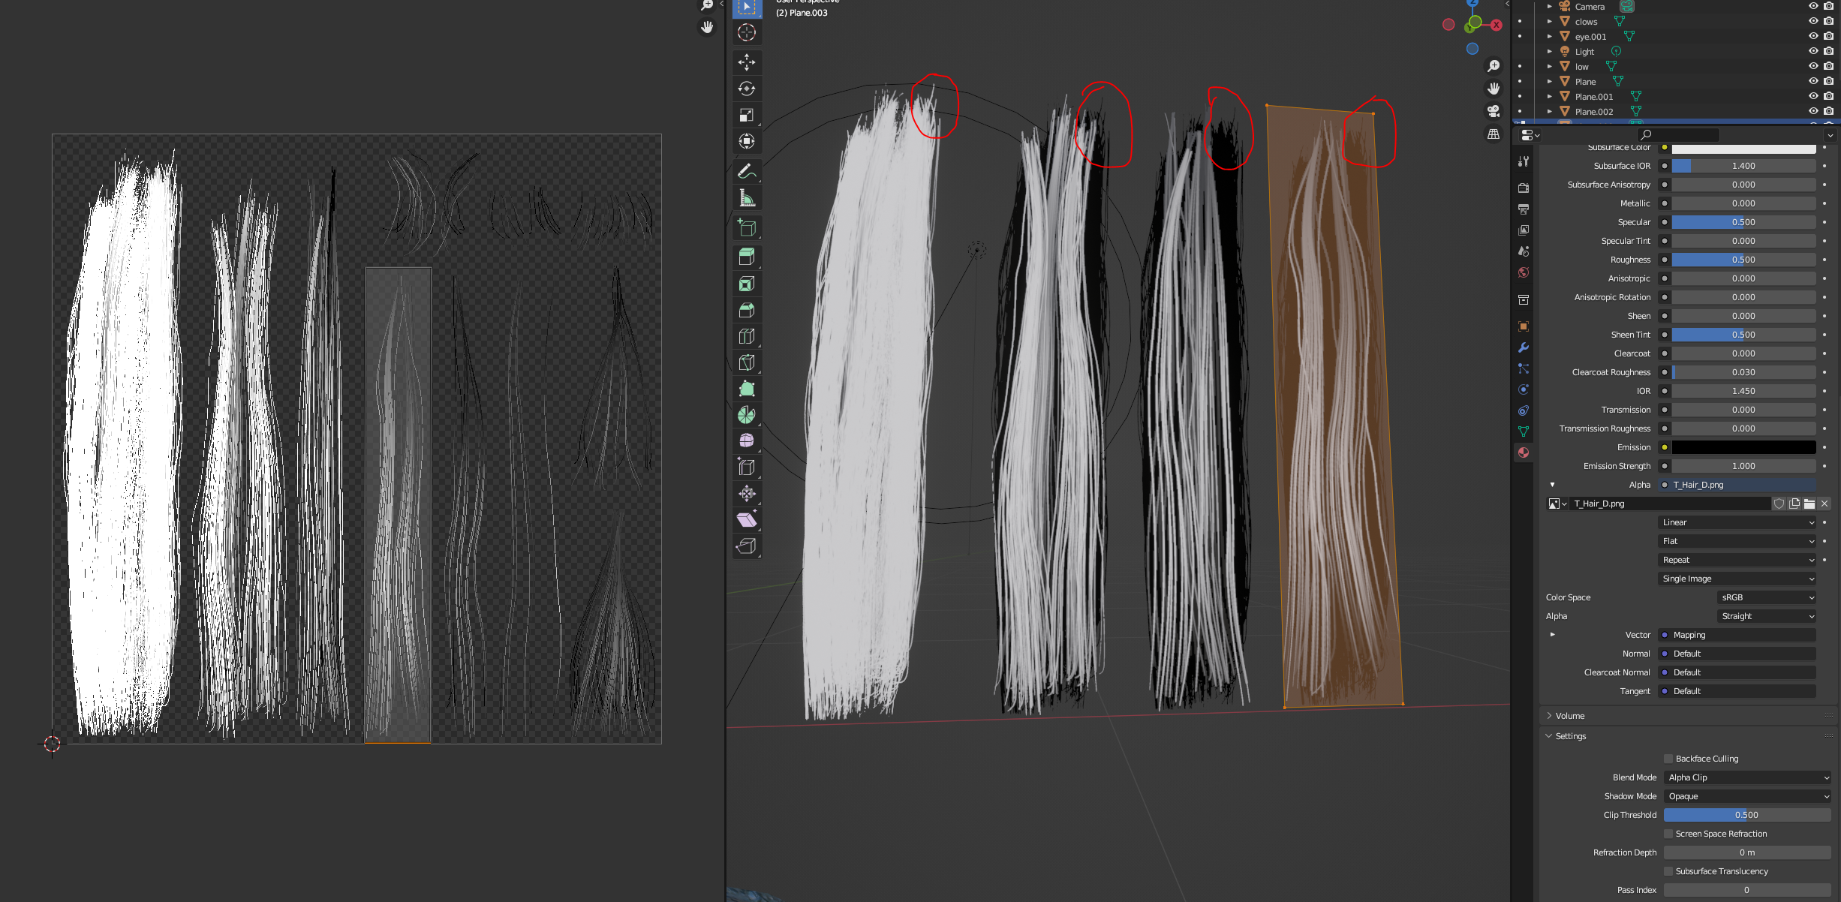Adjust the Clip Threshold slider
1841x902 pixels.
click(x=1746, y=815)
